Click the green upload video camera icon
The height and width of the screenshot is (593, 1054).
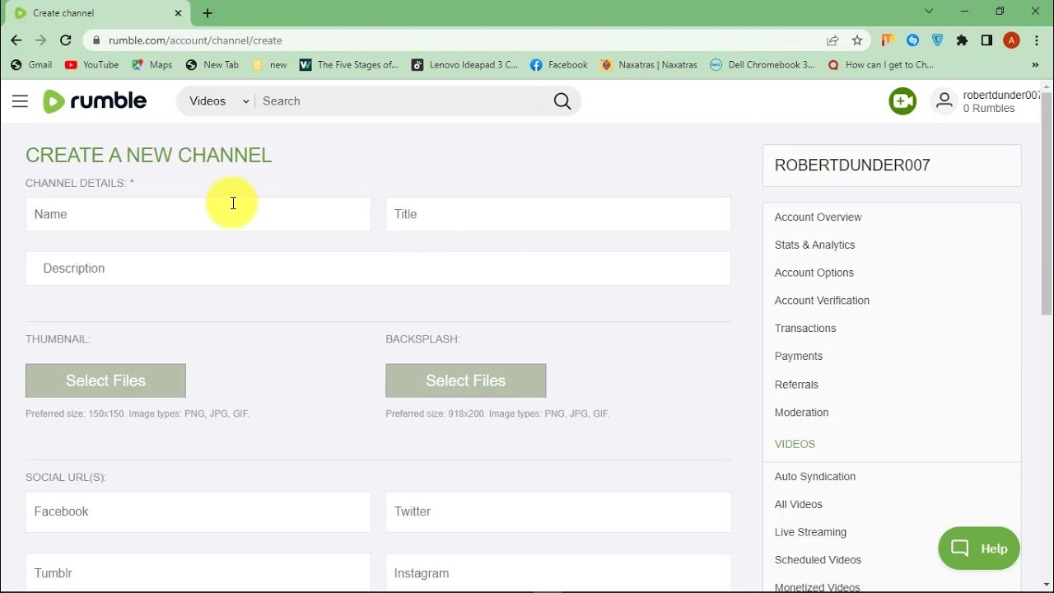902,101
